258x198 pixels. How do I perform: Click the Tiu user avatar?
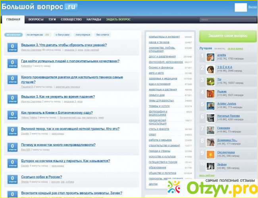pyautogui.click(x=210, y=81)
